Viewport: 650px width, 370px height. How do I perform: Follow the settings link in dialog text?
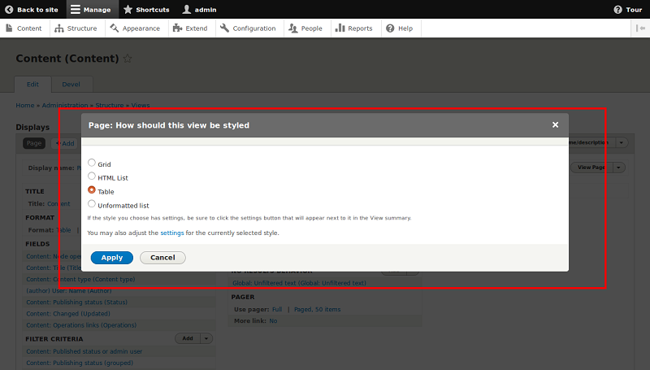point(171,233)
